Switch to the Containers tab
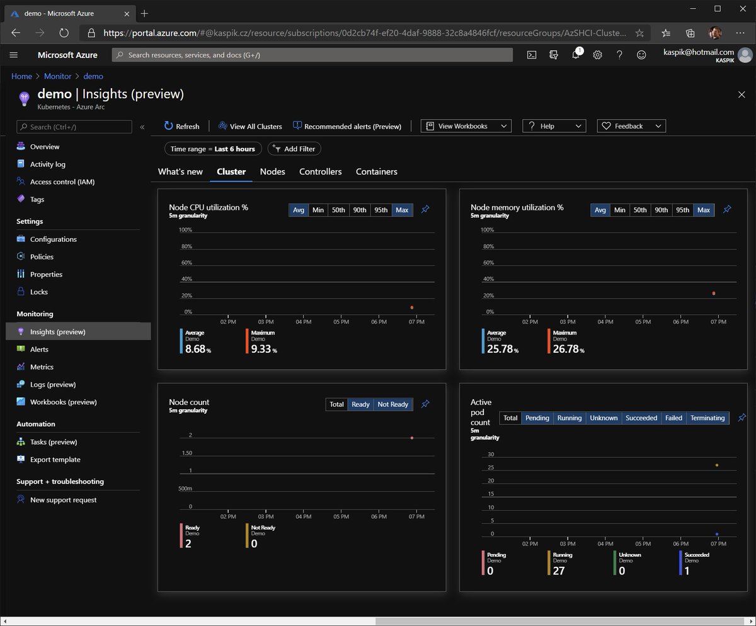Viewport: 756px width, 626px height. click(x=376, y=171)
